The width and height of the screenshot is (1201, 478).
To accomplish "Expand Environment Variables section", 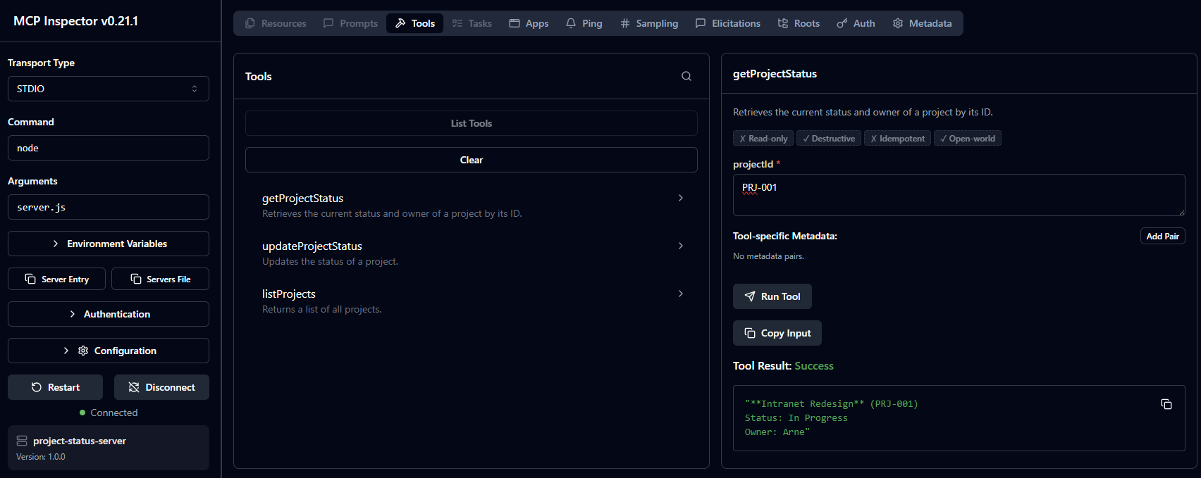I will pyautogui.click(x=108, y=244).
